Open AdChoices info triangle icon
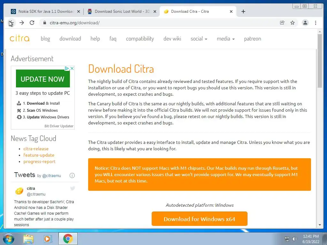 point(67,68)
